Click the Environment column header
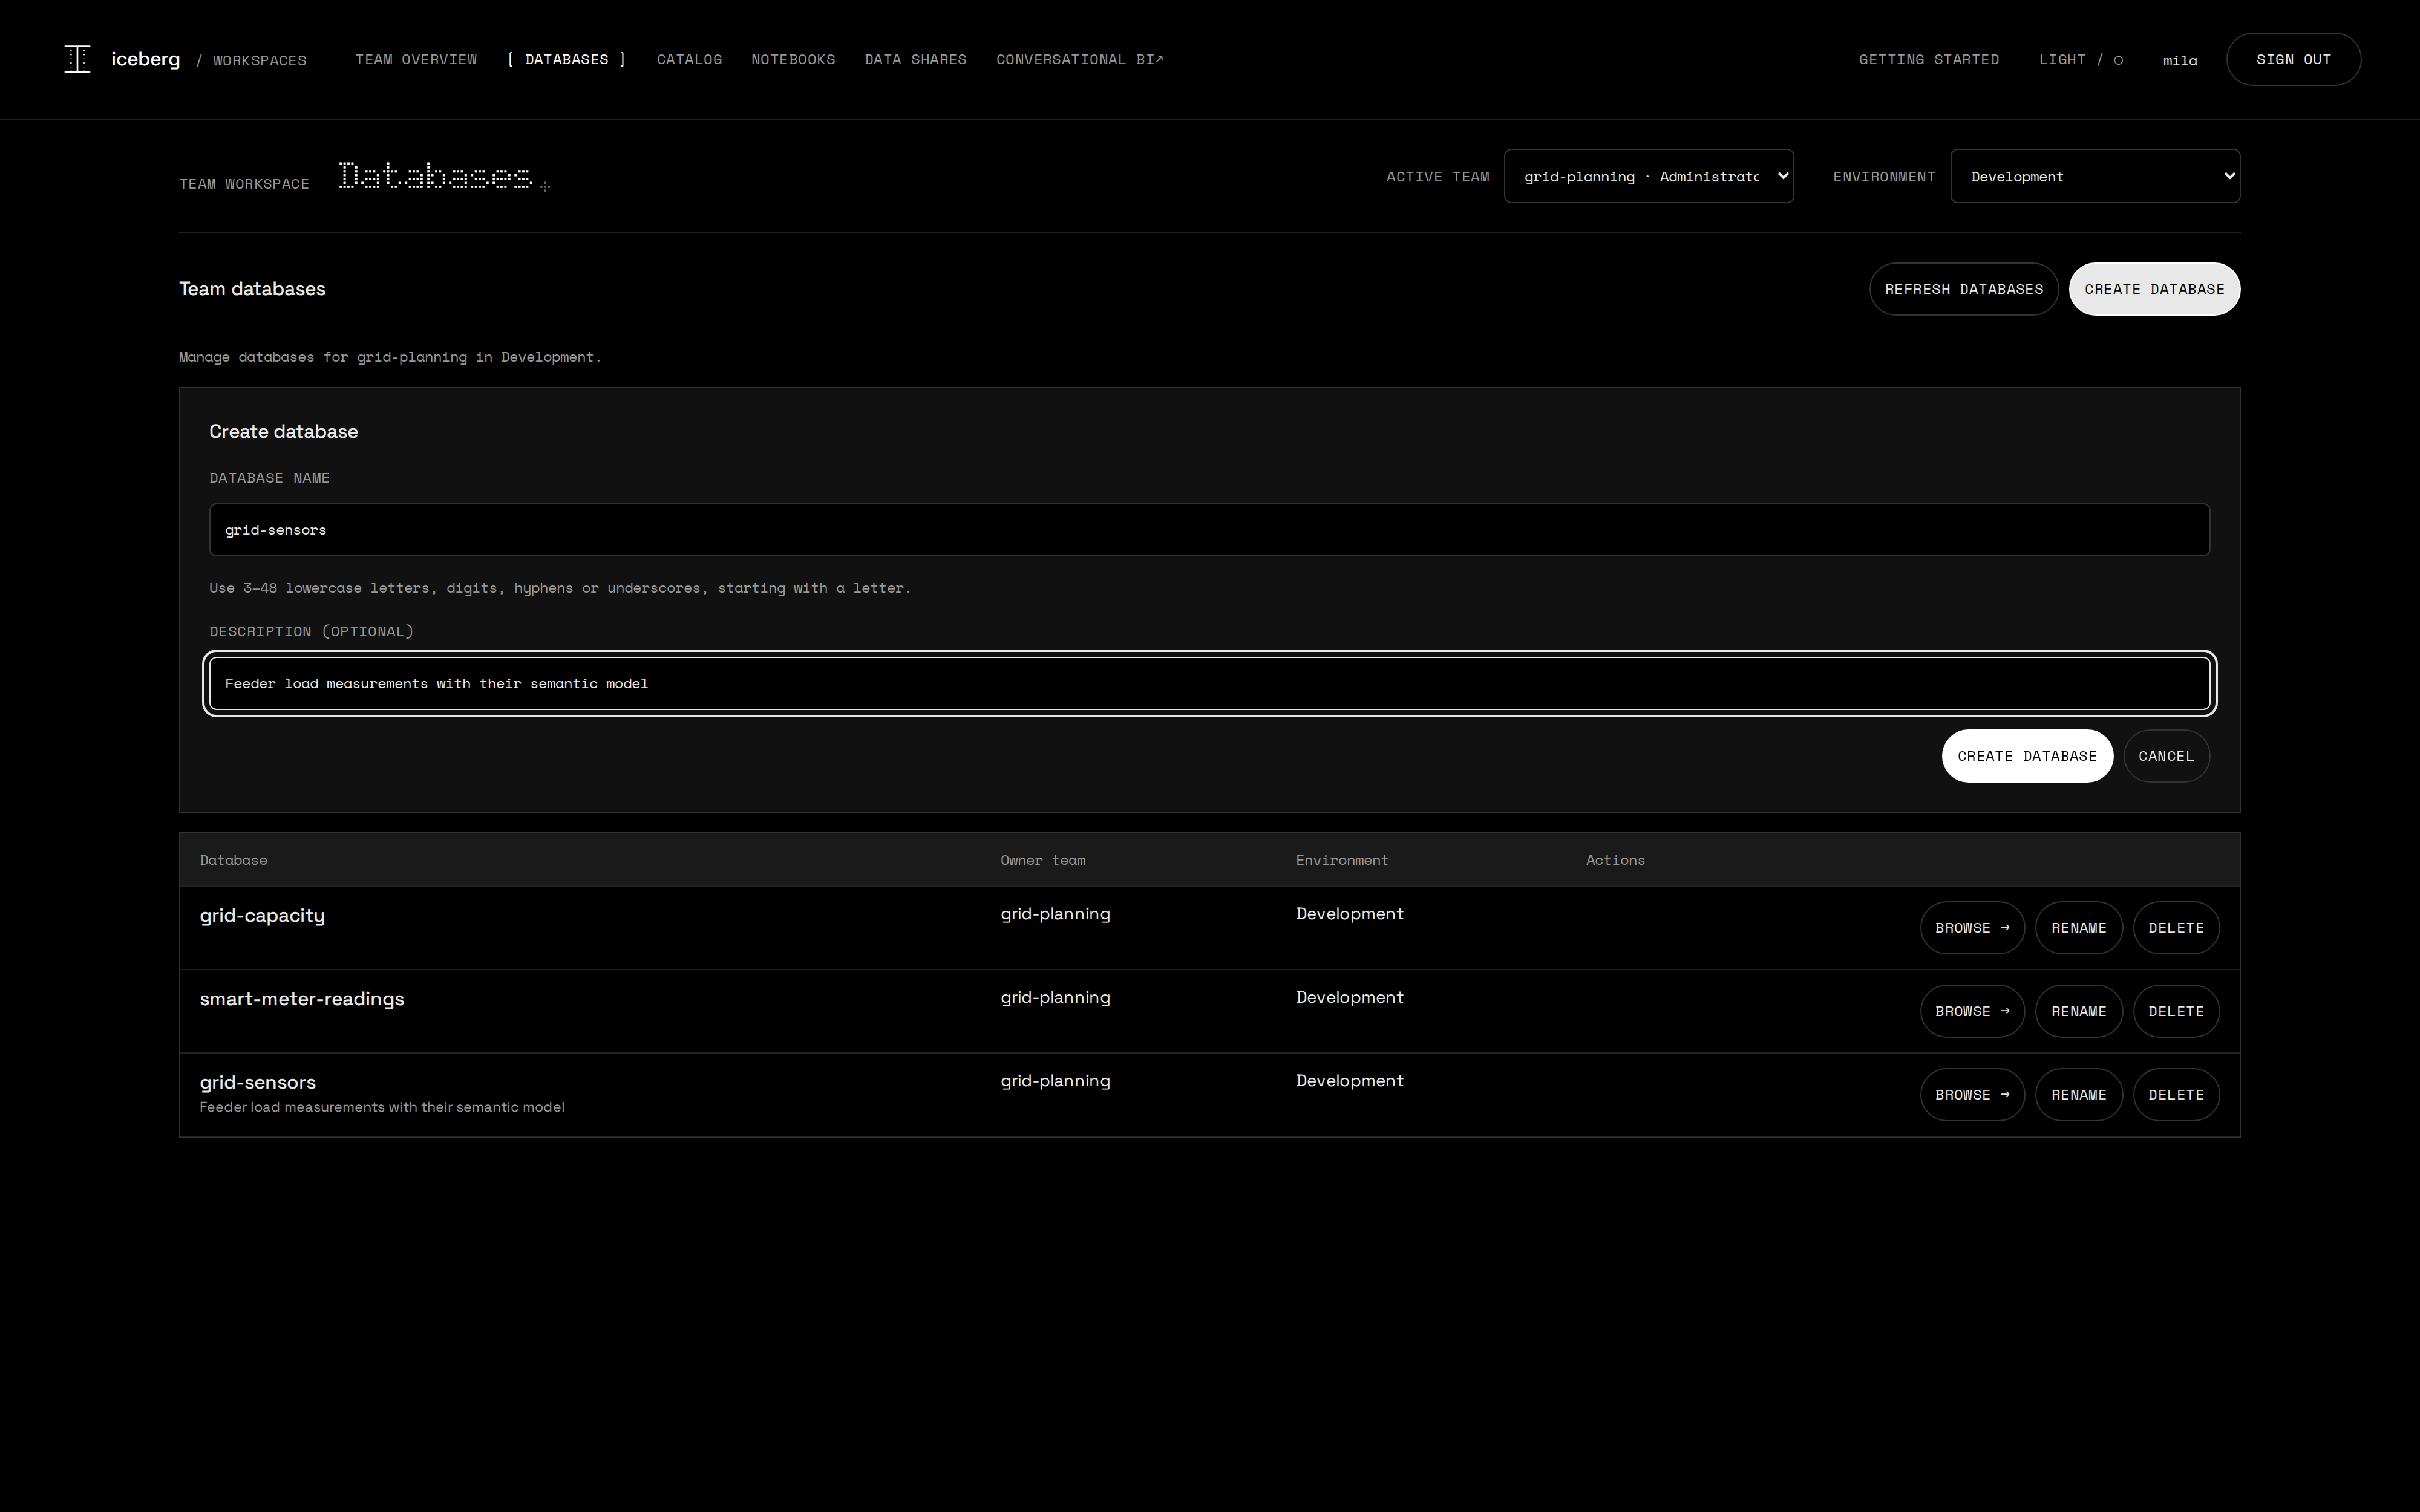 click(x=1342, y=860)
